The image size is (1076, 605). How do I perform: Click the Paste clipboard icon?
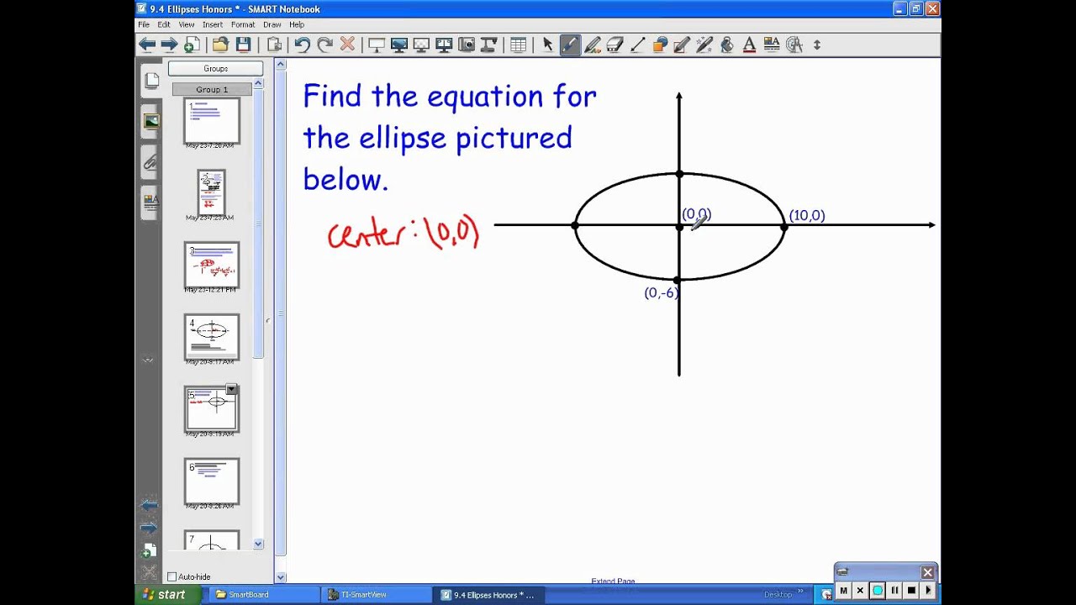(274, 45)
